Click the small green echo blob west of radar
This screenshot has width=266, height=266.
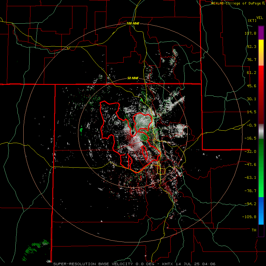tap(81, 130)
